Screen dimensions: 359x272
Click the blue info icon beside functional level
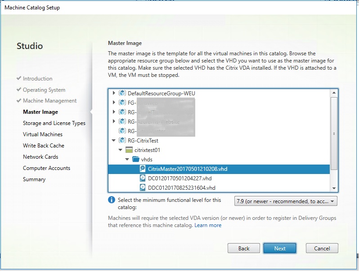pyautogui.click(x=112, y=200)
